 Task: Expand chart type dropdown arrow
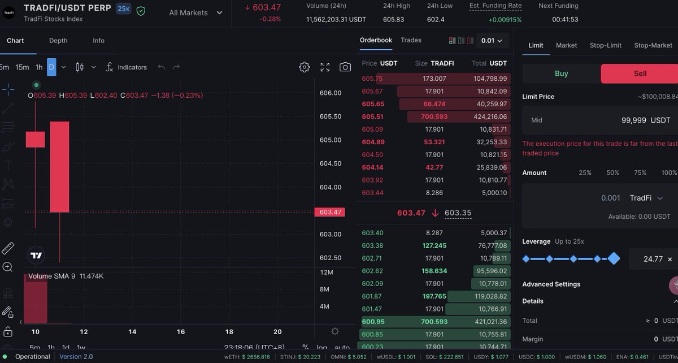tap(93, 67)
